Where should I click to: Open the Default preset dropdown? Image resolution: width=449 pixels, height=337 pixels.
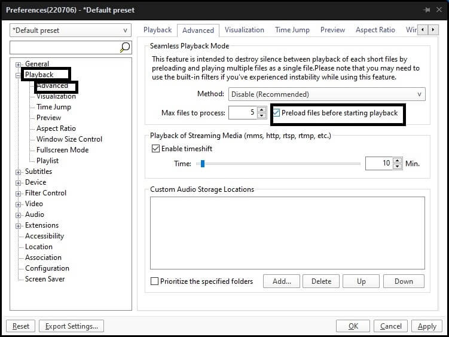pos(71,30)
